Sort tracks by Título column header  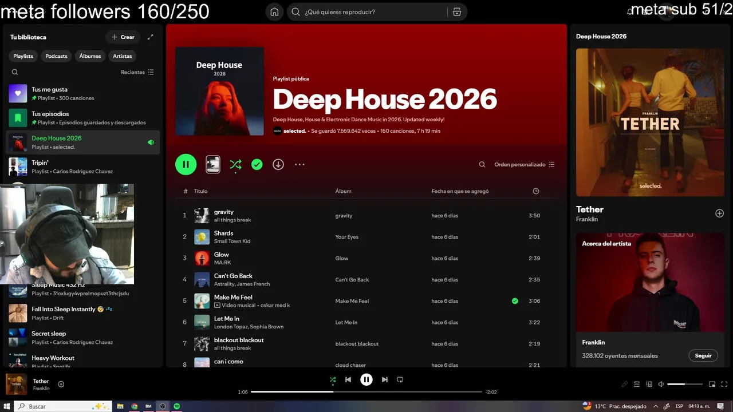pyautogui.click(x=200, y=191)
